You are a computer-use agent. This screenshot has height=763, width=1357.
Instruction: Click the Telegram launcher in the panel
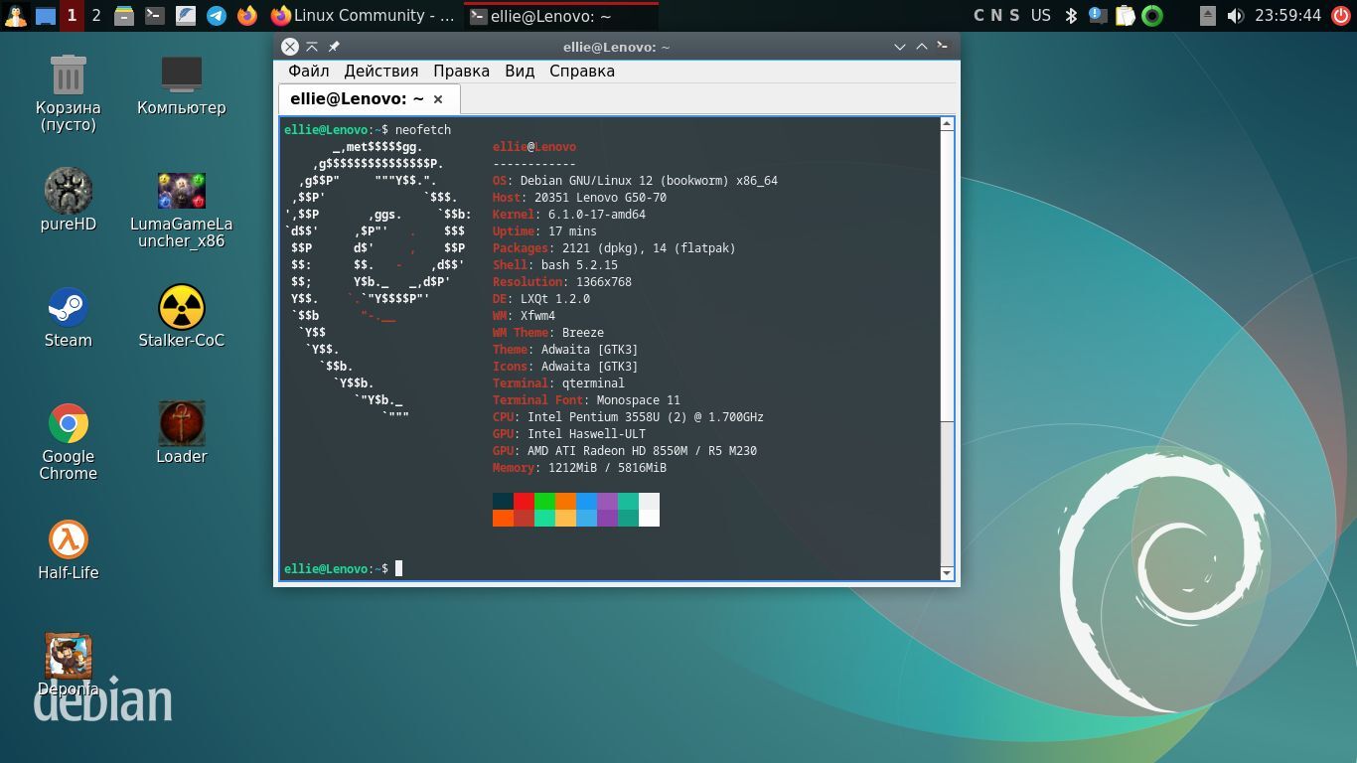coord(216,16)
